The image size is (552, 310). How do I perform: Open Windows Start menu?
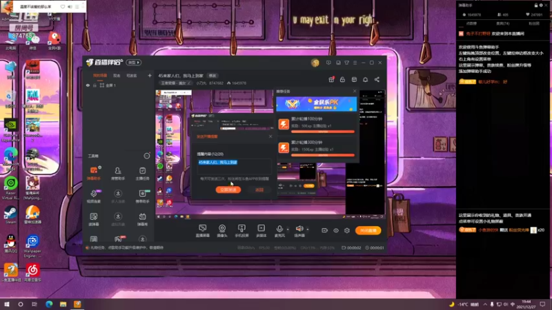point(7,304)
